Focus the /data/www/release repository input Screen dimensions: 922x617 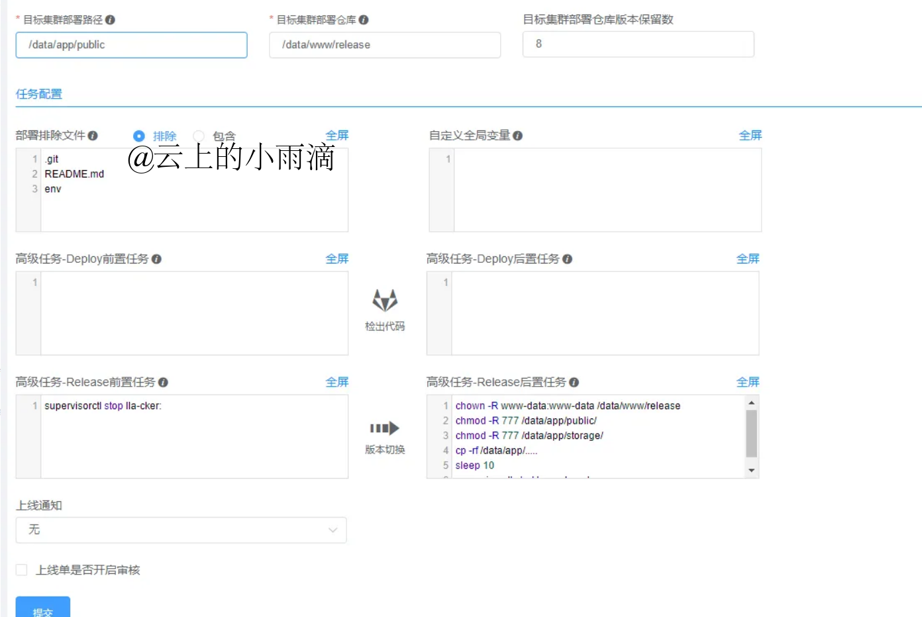pyautogui.click(x=385, y=45)
